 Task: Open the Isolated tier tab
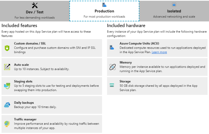coord(174,11)
